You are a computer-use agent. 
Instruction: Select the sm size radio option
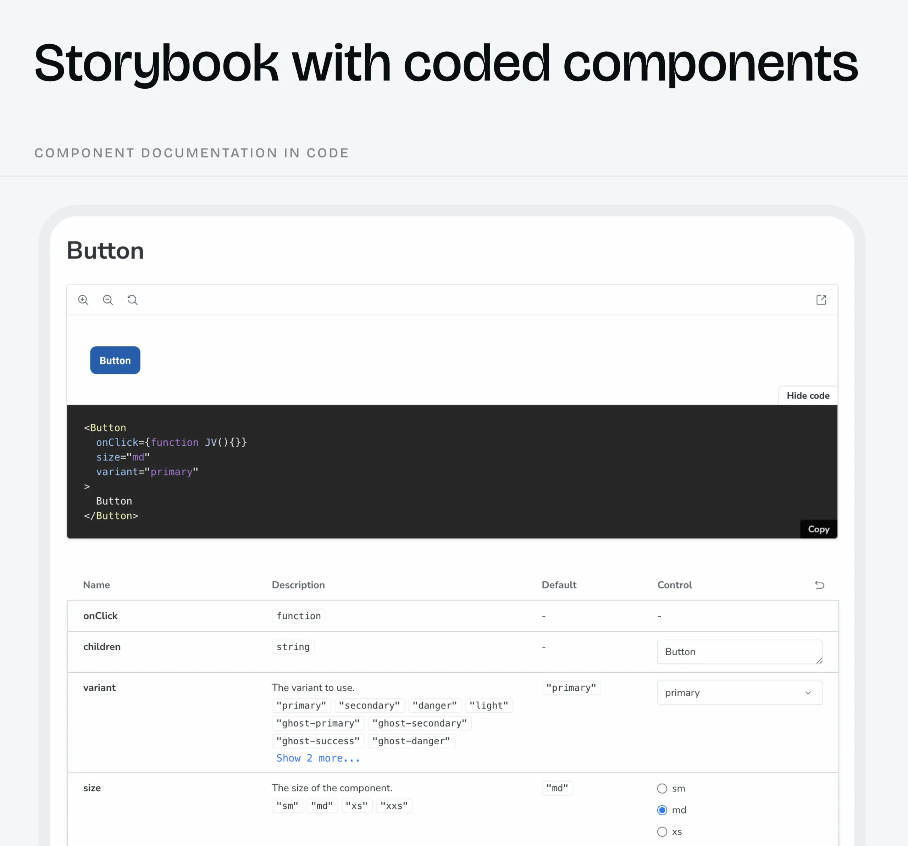(x=662, y=789)
